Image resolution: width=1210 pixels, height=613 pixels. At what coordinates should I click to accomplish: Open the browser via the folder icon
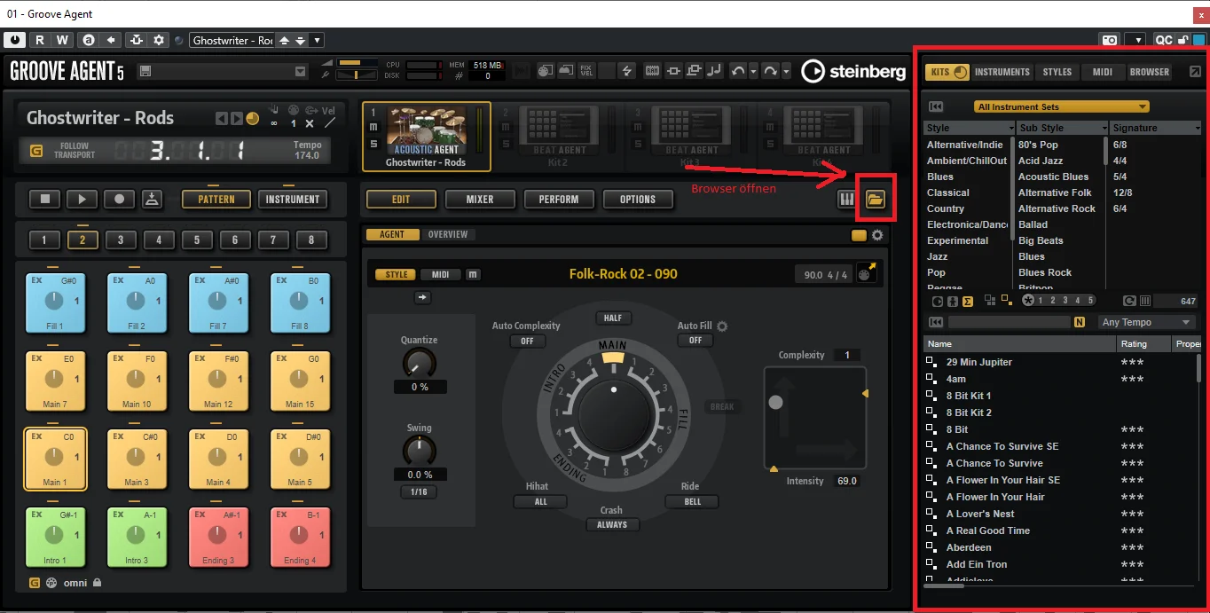[876, 200]
